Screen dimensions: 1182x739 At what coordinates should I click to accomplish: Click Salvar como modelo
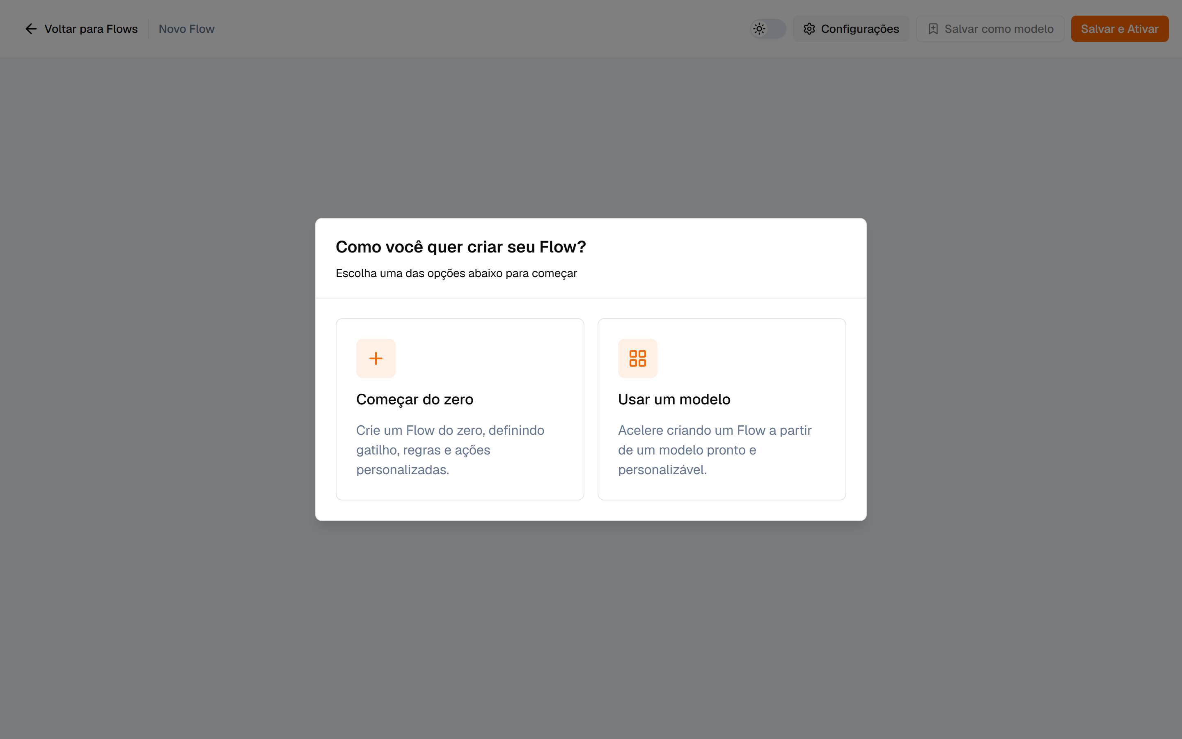990,29
